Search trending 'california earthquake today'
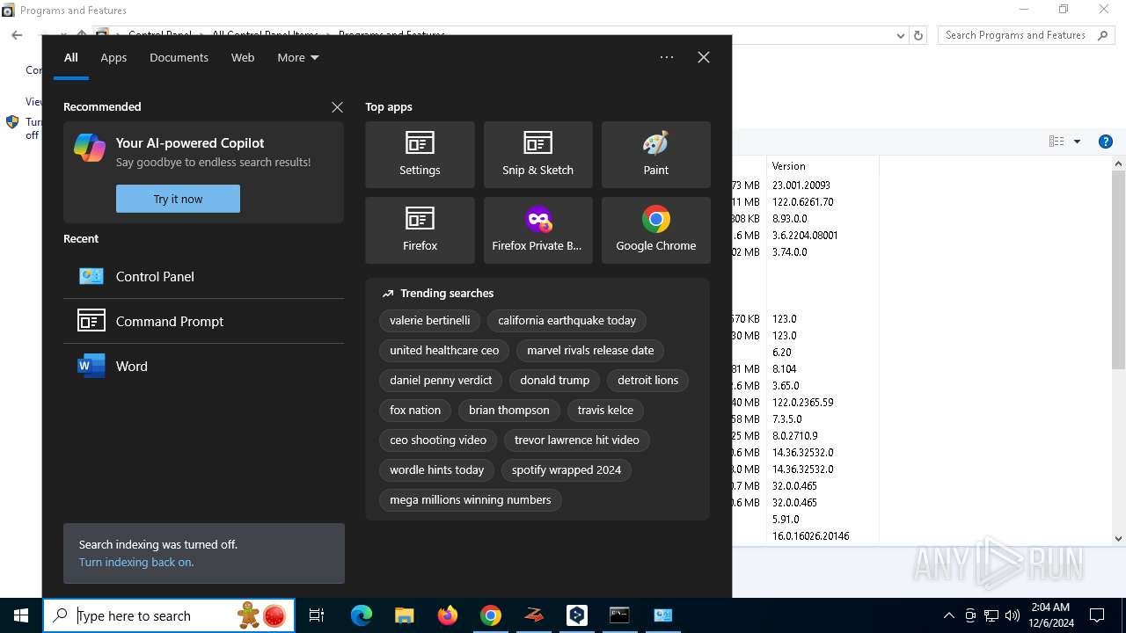This screenshot has width=1126, height=633. tap(567, 320)
